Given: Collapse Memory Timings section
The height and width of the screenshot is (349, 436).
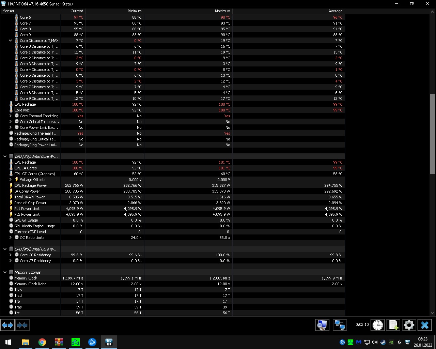Looking at the screenshot, I should pyautogui.click(x=5, y=272).
